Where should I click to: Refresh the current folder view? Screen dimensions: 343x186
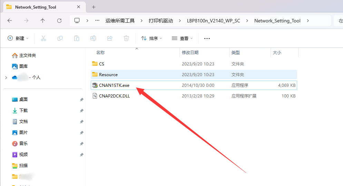click(x=59, y=21)
